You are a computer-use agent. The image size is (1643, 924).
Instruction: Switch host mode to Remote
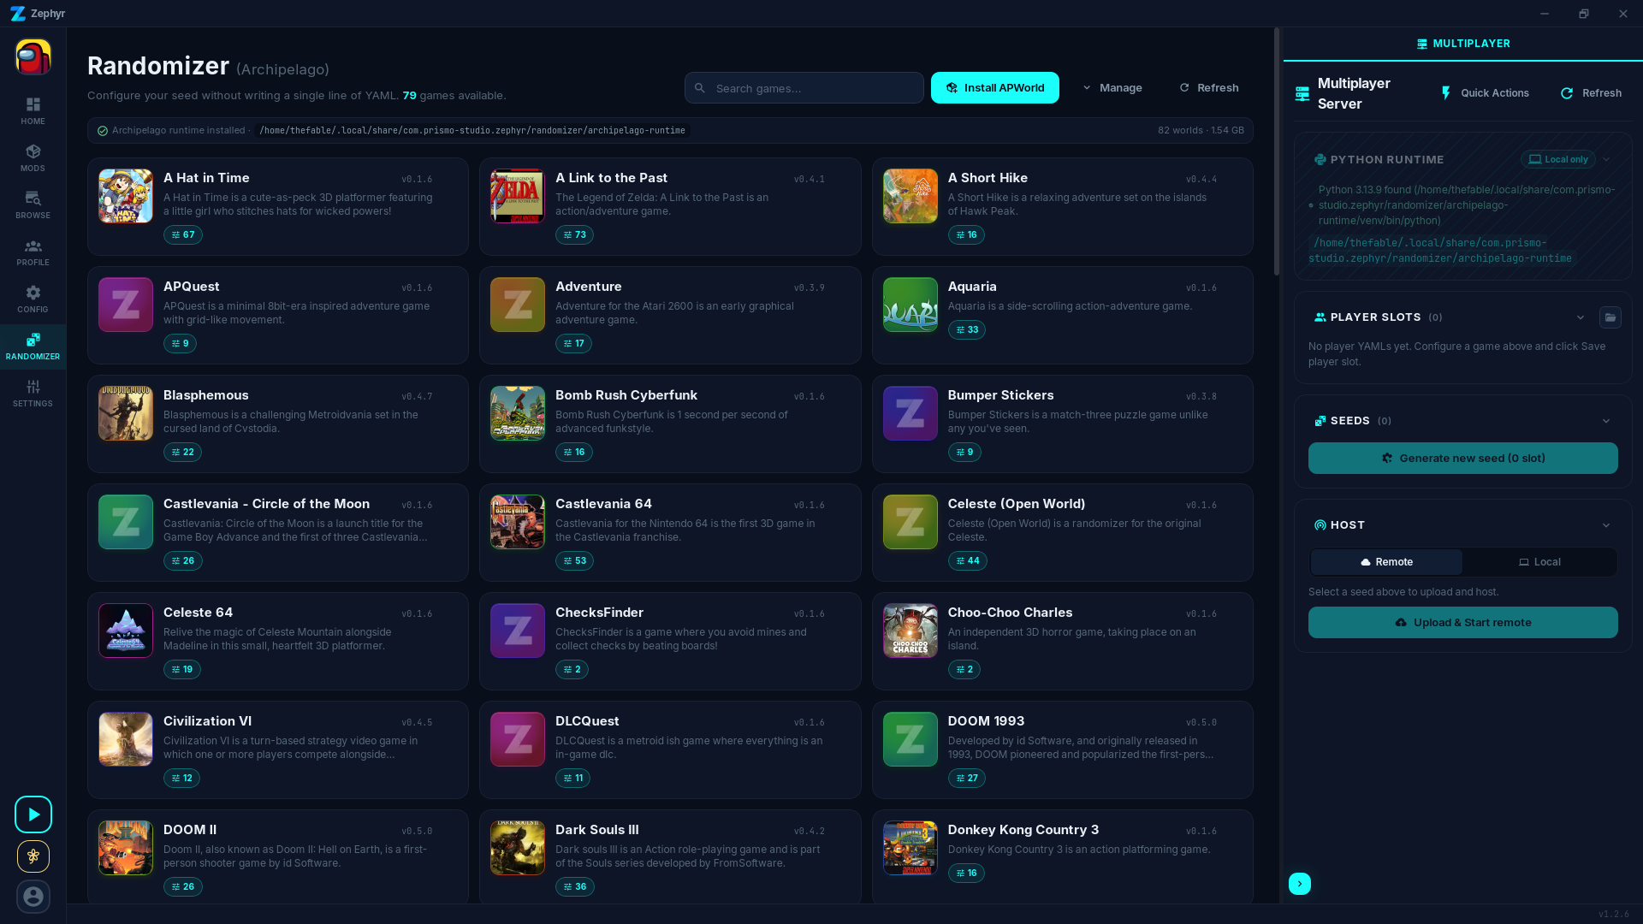[x=1386, y=562]
